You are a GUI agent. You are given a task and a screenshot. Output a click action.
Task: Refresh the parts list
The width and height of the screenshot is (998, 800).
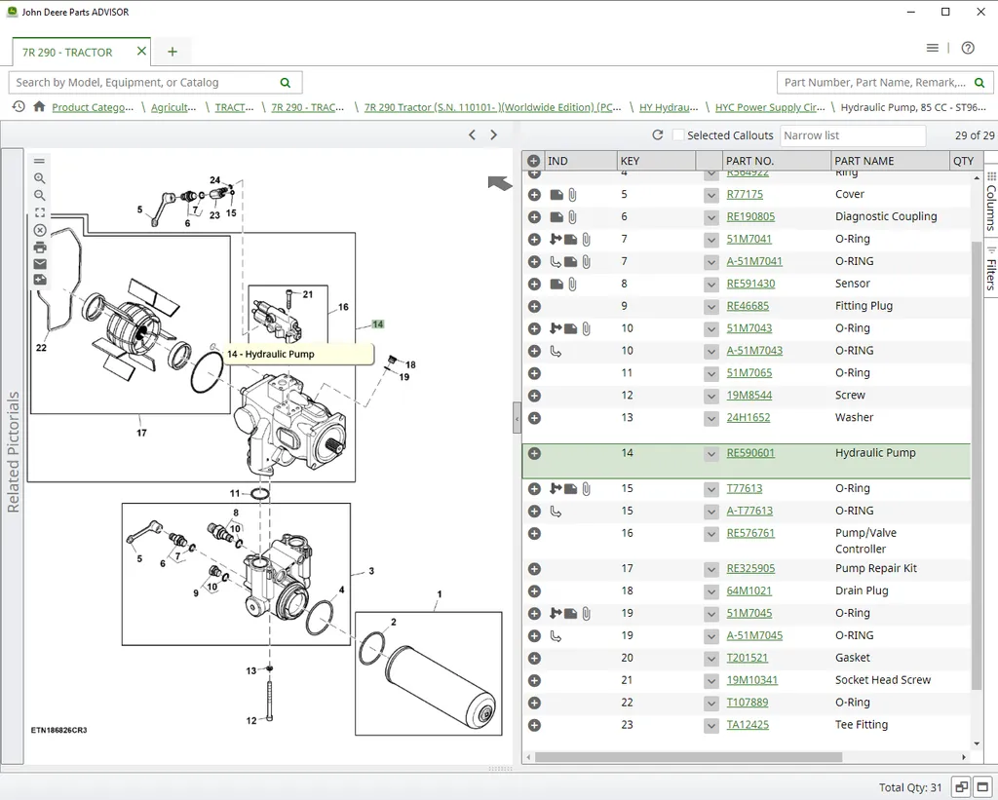click(658, 134)
